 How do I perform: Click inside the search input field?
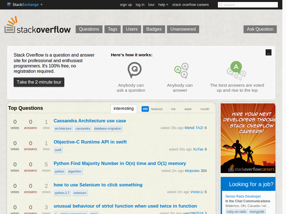249,5
